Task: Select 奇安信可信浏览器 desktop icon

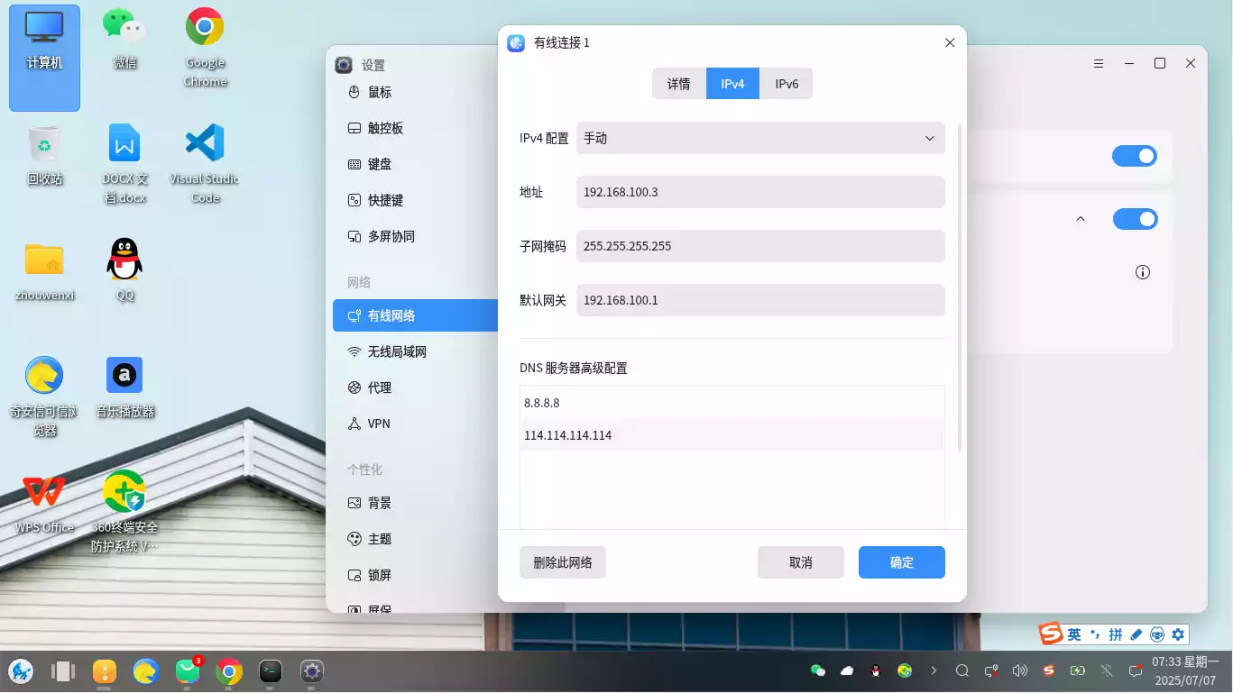Action: click(44, 397)
